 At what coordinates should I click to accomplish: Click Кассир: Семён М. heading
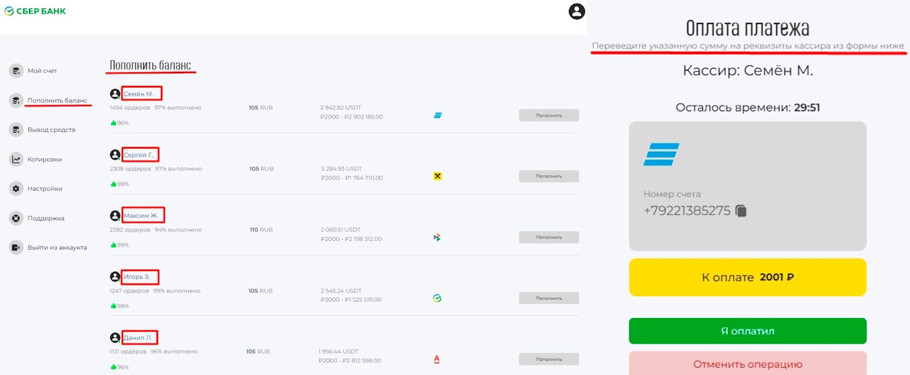[748, 71]
